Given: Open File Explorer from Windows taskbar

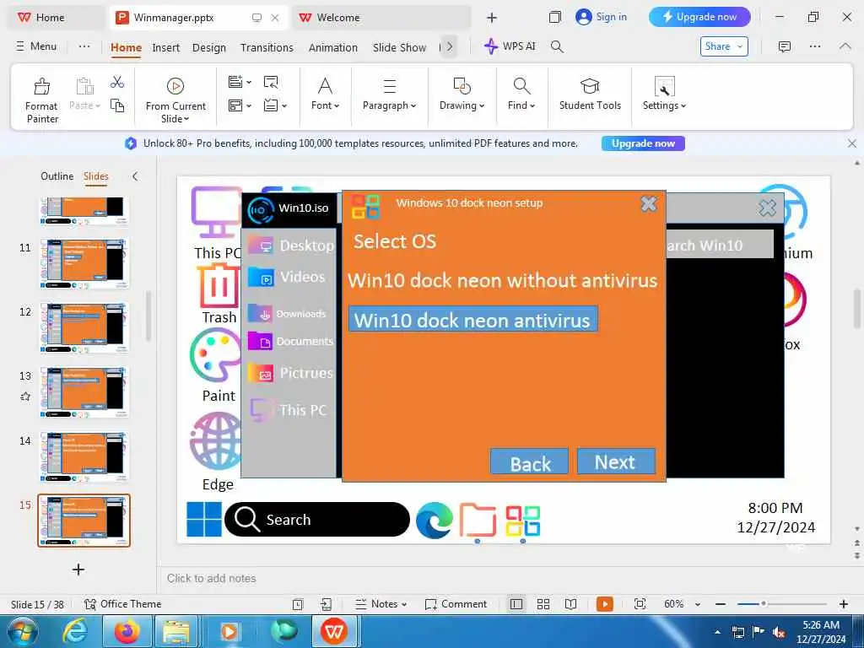Looking at the screenshot, I should 175,631.
